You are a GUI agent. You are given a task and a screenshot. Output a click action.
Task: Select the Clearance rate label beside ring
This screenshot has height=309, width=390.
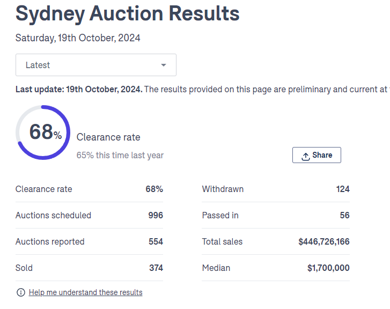coord(108,137)
